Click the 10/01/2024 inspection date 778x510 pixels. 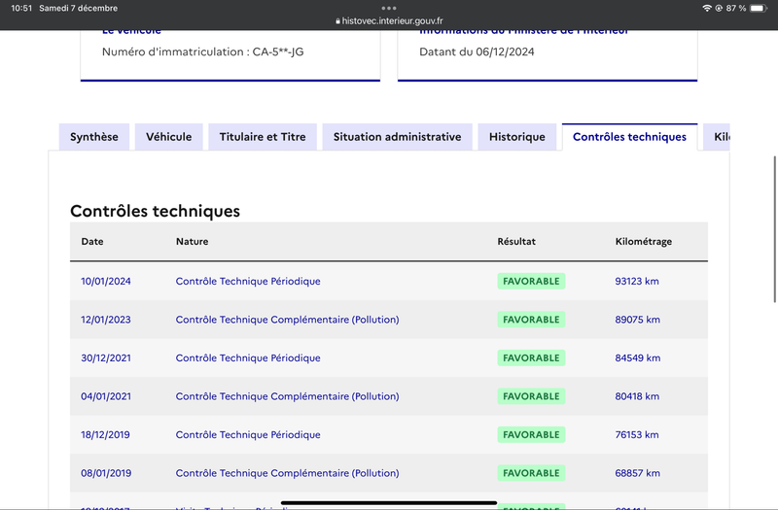click(106, 281)
